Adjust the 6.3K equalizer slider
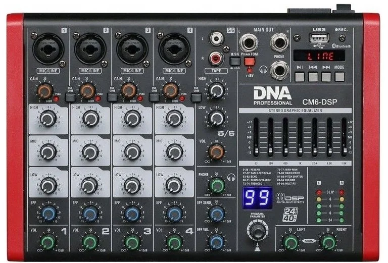The height and width of the screenshot is (263, 388). coord(329,151)
